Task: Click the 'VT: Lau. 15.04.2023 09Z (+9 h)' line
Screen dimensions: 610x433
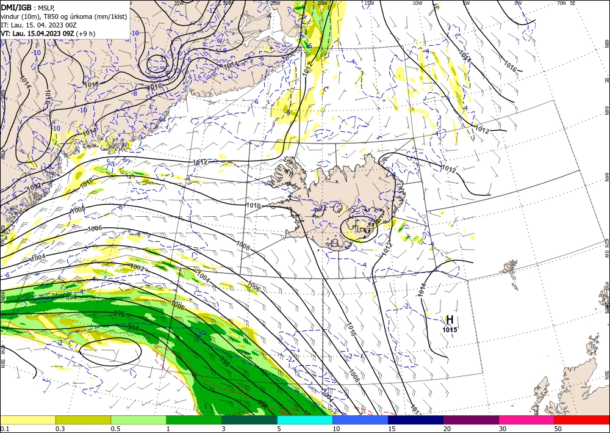Action: pos(48,34)
